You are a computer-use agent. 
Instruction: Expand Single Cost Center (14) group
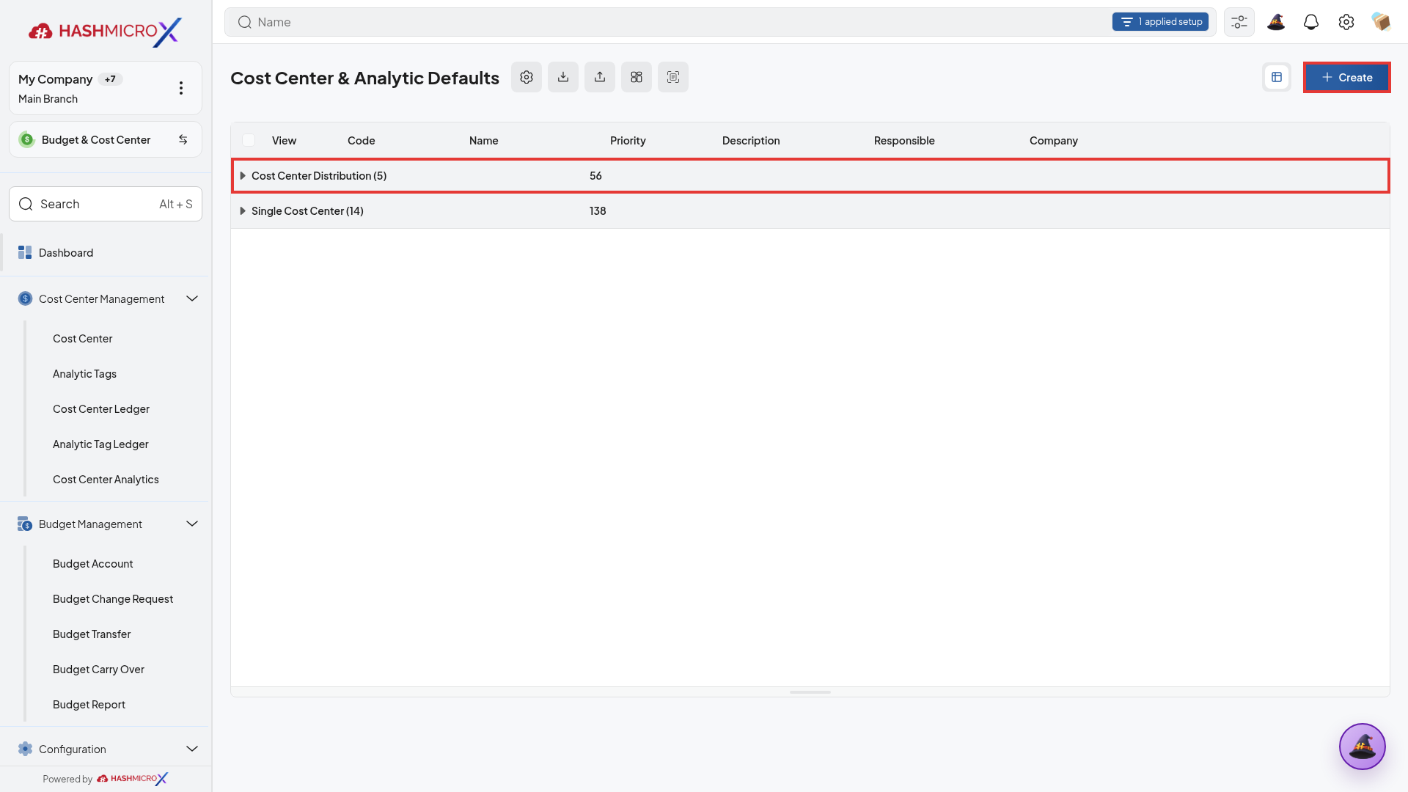click(x=243, y=211)
